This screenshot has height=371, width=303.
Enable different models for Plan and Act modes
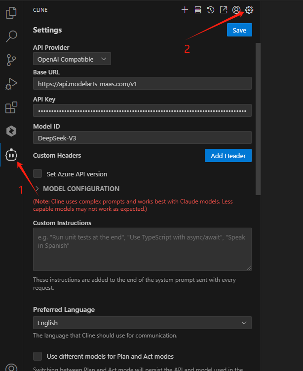click(x=38, y=356)
